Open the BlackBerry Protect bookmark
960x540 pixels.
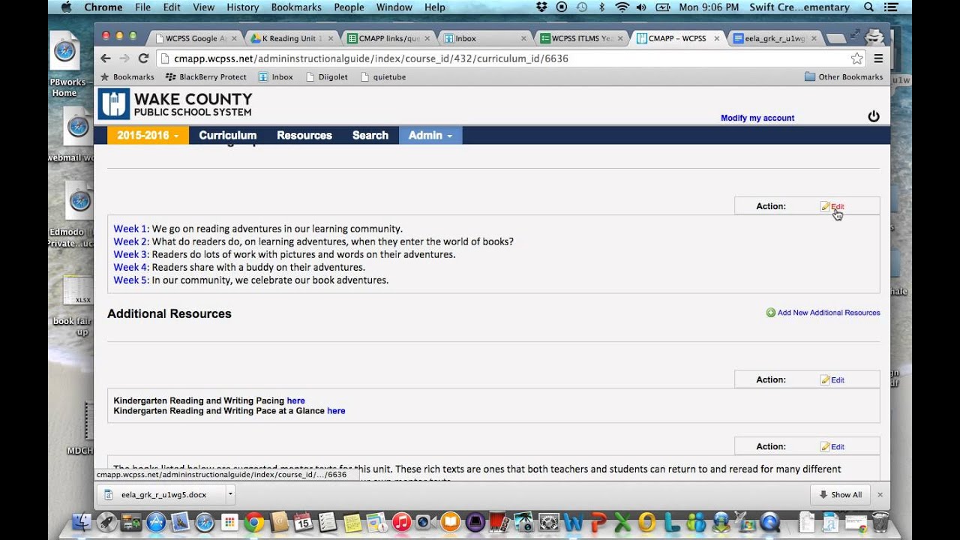pos(206,77)
